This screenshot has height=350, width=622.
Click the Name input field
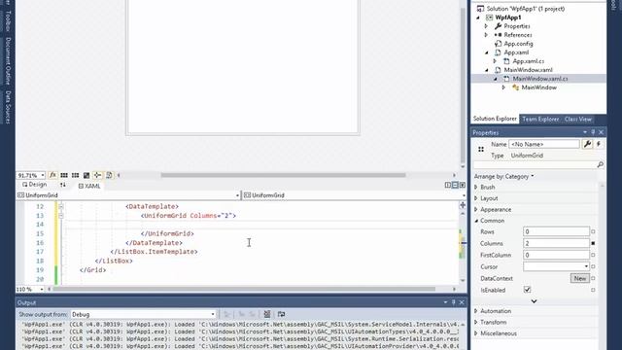[x=544, y=144]
